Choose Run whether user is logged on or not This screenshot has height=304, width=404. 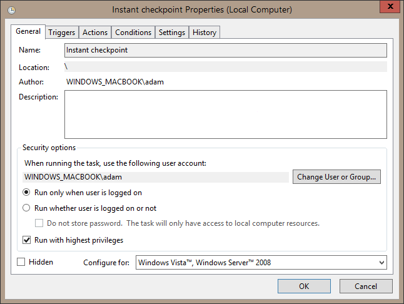[27, 208]
